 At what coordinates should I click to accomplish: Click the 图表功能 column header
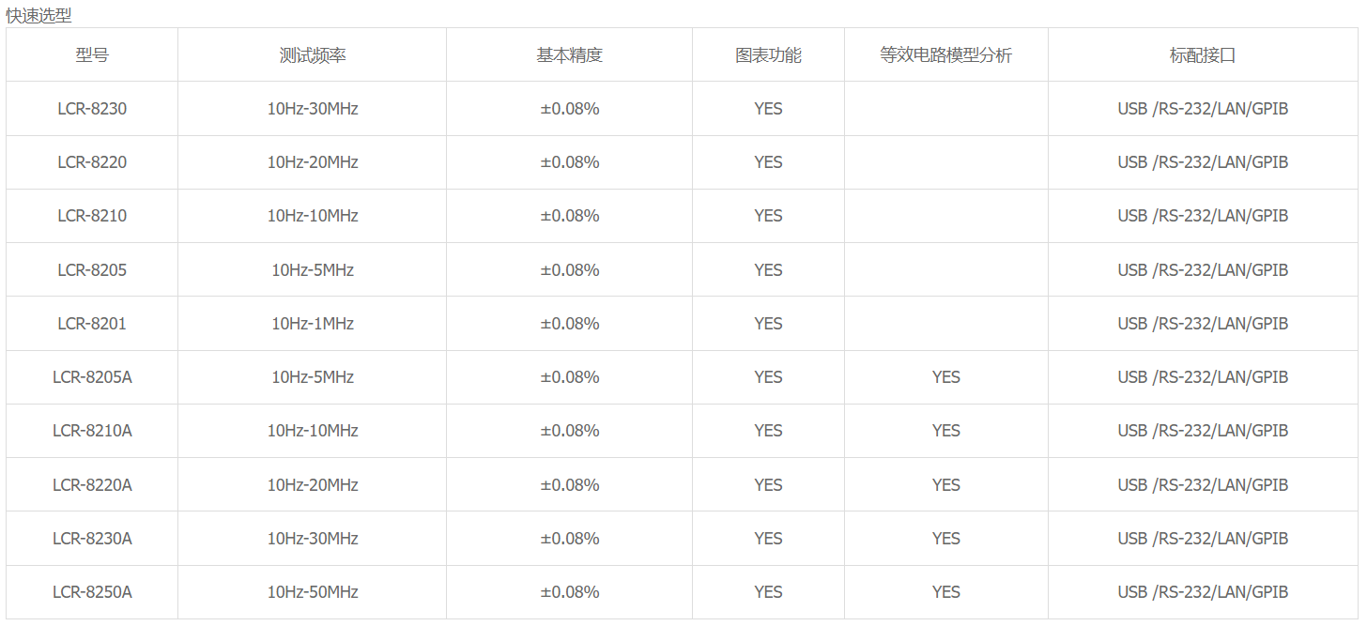pos(768,55)
